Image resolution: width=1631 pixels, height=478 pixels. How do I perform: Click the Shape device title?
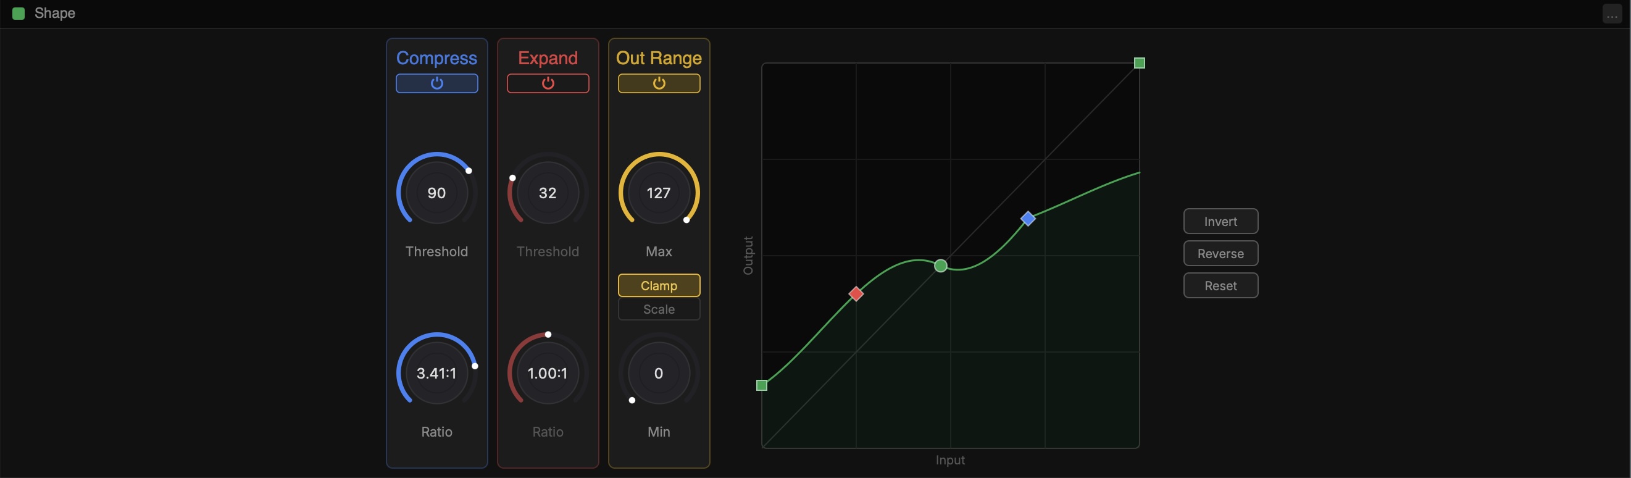coord(55,14)
